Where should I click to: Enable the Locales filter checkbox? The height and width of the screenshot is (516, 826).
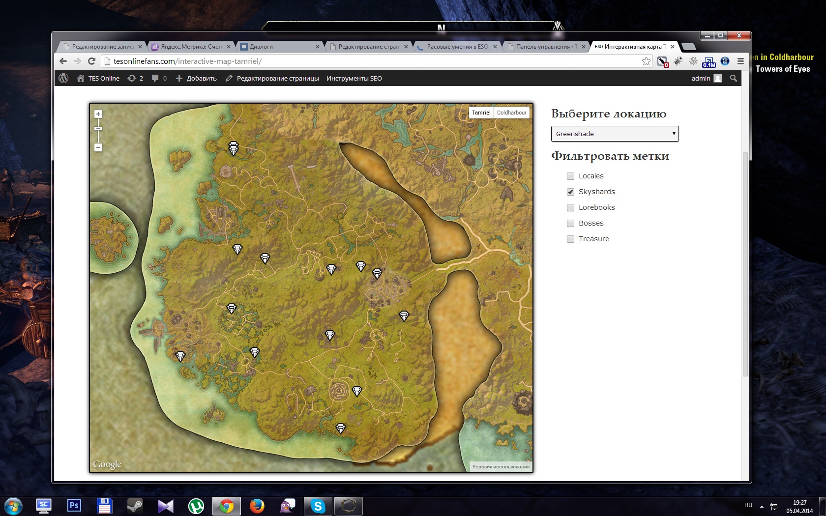[x=570, y=176]
